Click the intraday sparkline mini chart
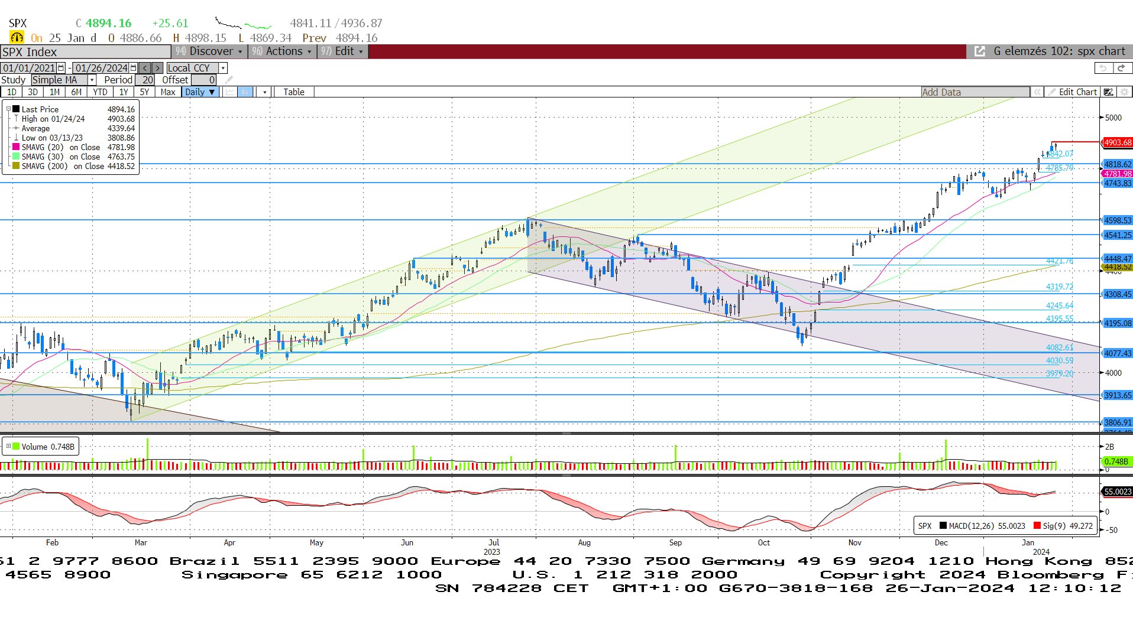This screenshot has height=621, width=1133. pyautogui.click(x=243, y=24)
